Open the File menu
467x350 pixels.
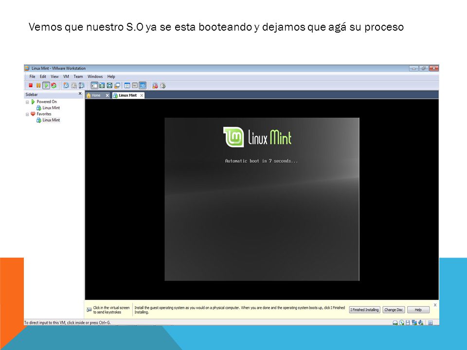tap(32, 76)
